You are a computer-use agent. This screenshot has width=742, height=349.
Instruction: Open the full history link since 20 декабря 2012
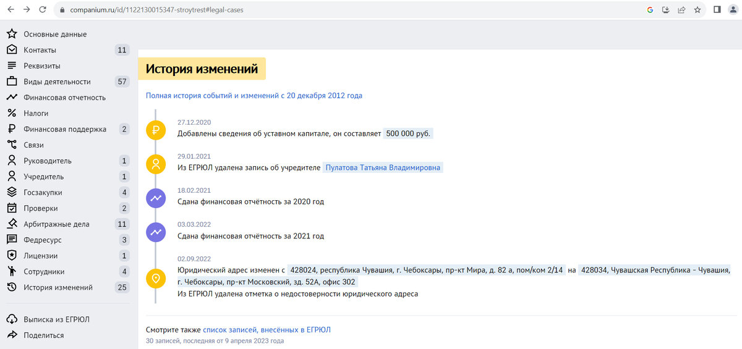[254, 96]
